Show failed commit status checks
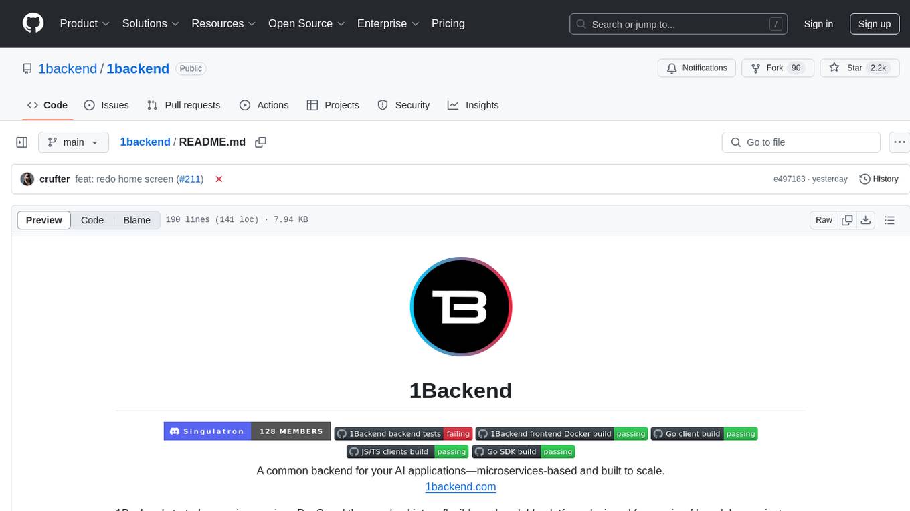The width and height of the screenshot is (910, 511). pyautogui.click(x=219, y=179)
